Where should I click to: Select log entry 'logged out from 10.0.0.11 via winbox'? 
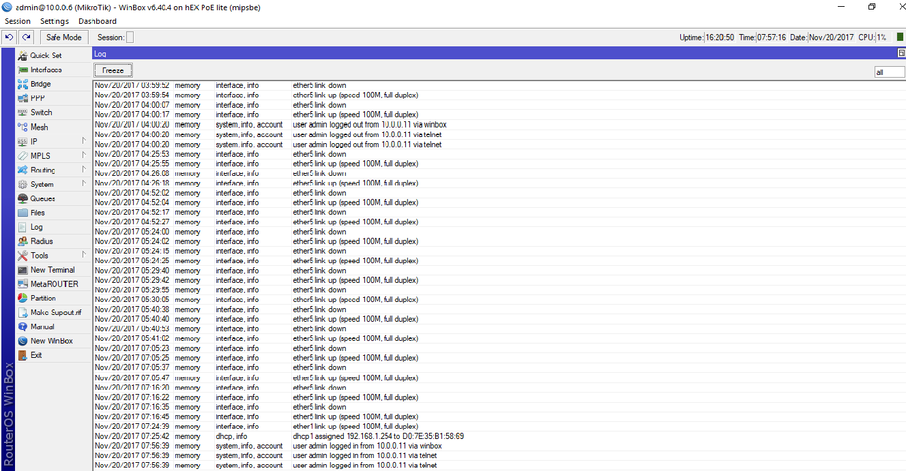point(499,125)
